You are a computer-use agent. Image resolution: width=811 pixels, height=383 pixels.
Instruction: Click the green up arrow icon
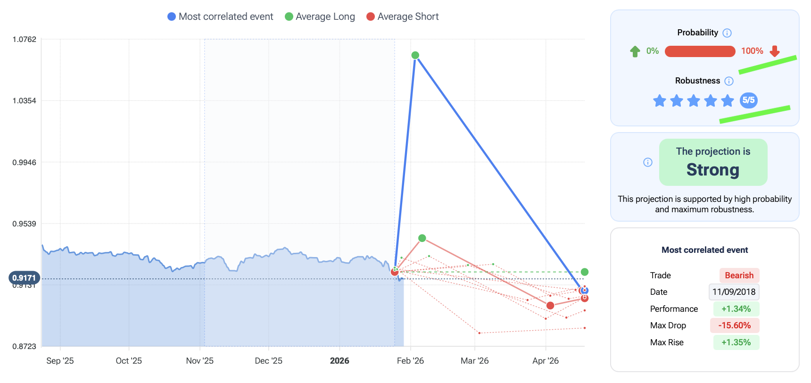(x=635, y=51)
